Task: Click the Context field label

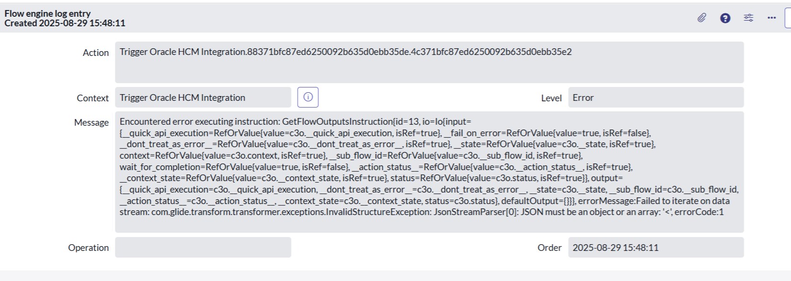Action: tap(93, 97)
